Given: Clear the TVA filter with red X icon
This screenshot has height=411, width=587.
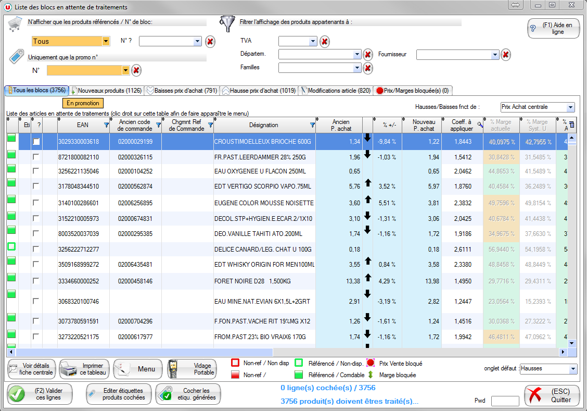Looking at the screenshot, I should coord(324,42).
